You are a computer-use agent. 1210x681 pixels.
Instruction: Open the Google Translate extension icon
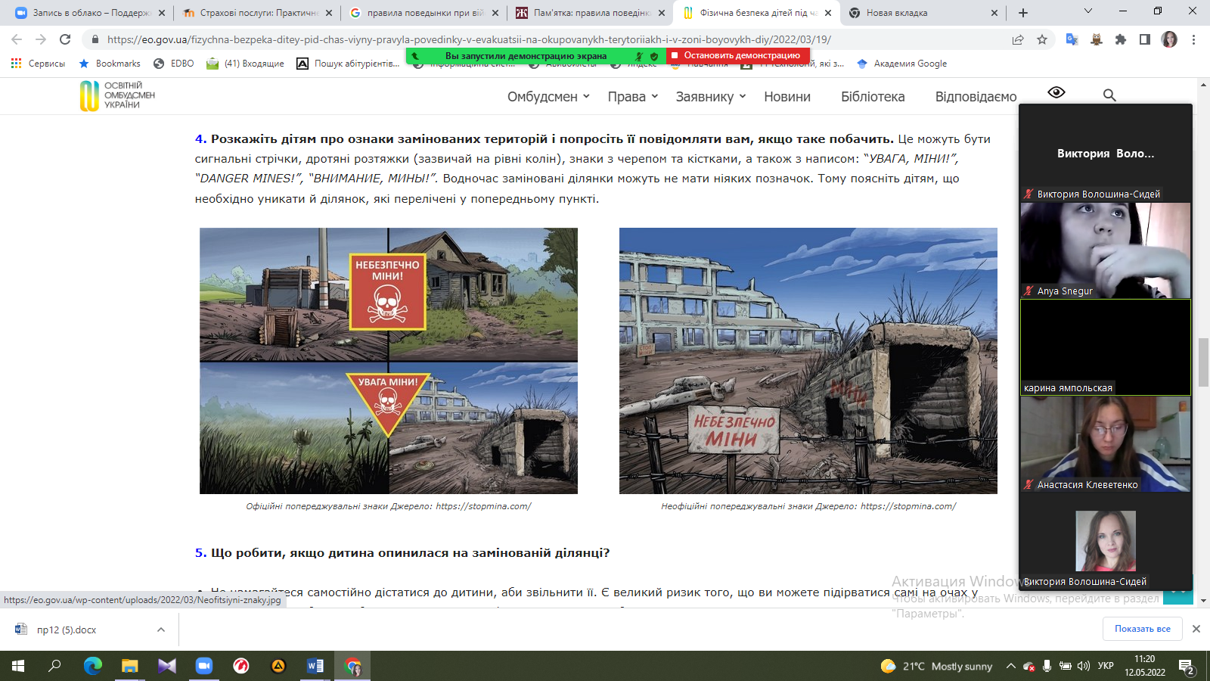(1072, 39)
